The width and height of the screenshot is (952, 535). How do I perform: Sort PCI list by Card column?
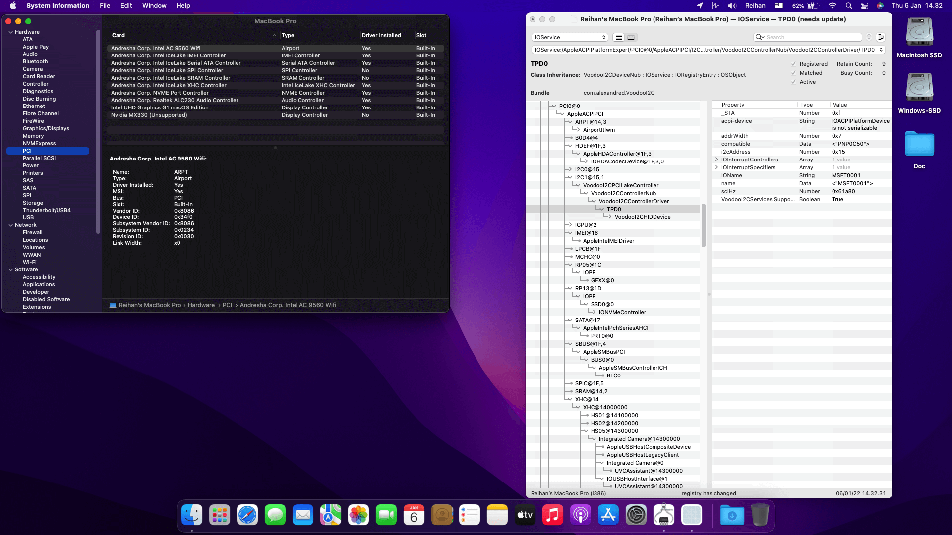pyautogui.click(x=193, y=35)
